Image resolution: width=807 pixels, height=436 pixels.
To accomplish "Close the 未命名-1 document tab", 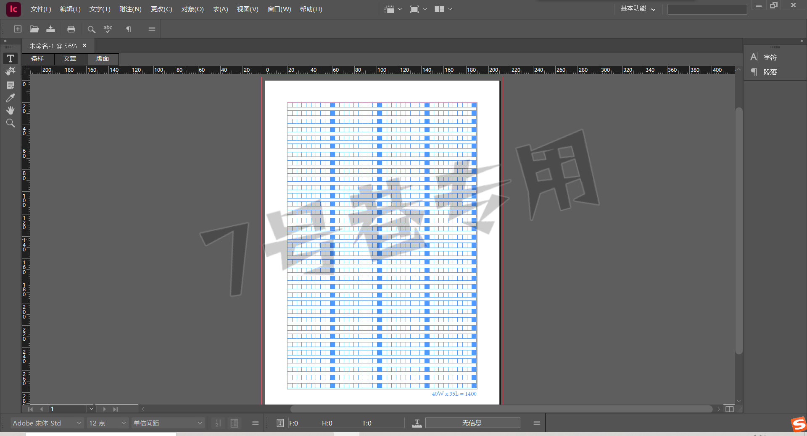I will tap(84, 45).
